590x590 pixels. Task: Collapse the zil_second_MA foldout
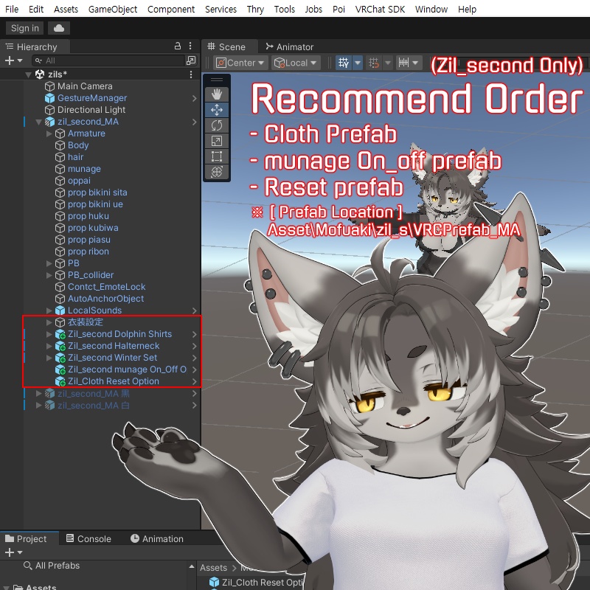[38, 122]
